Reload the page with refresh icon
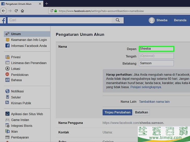This screenshot has width=190, height=142. coord(16,11)
